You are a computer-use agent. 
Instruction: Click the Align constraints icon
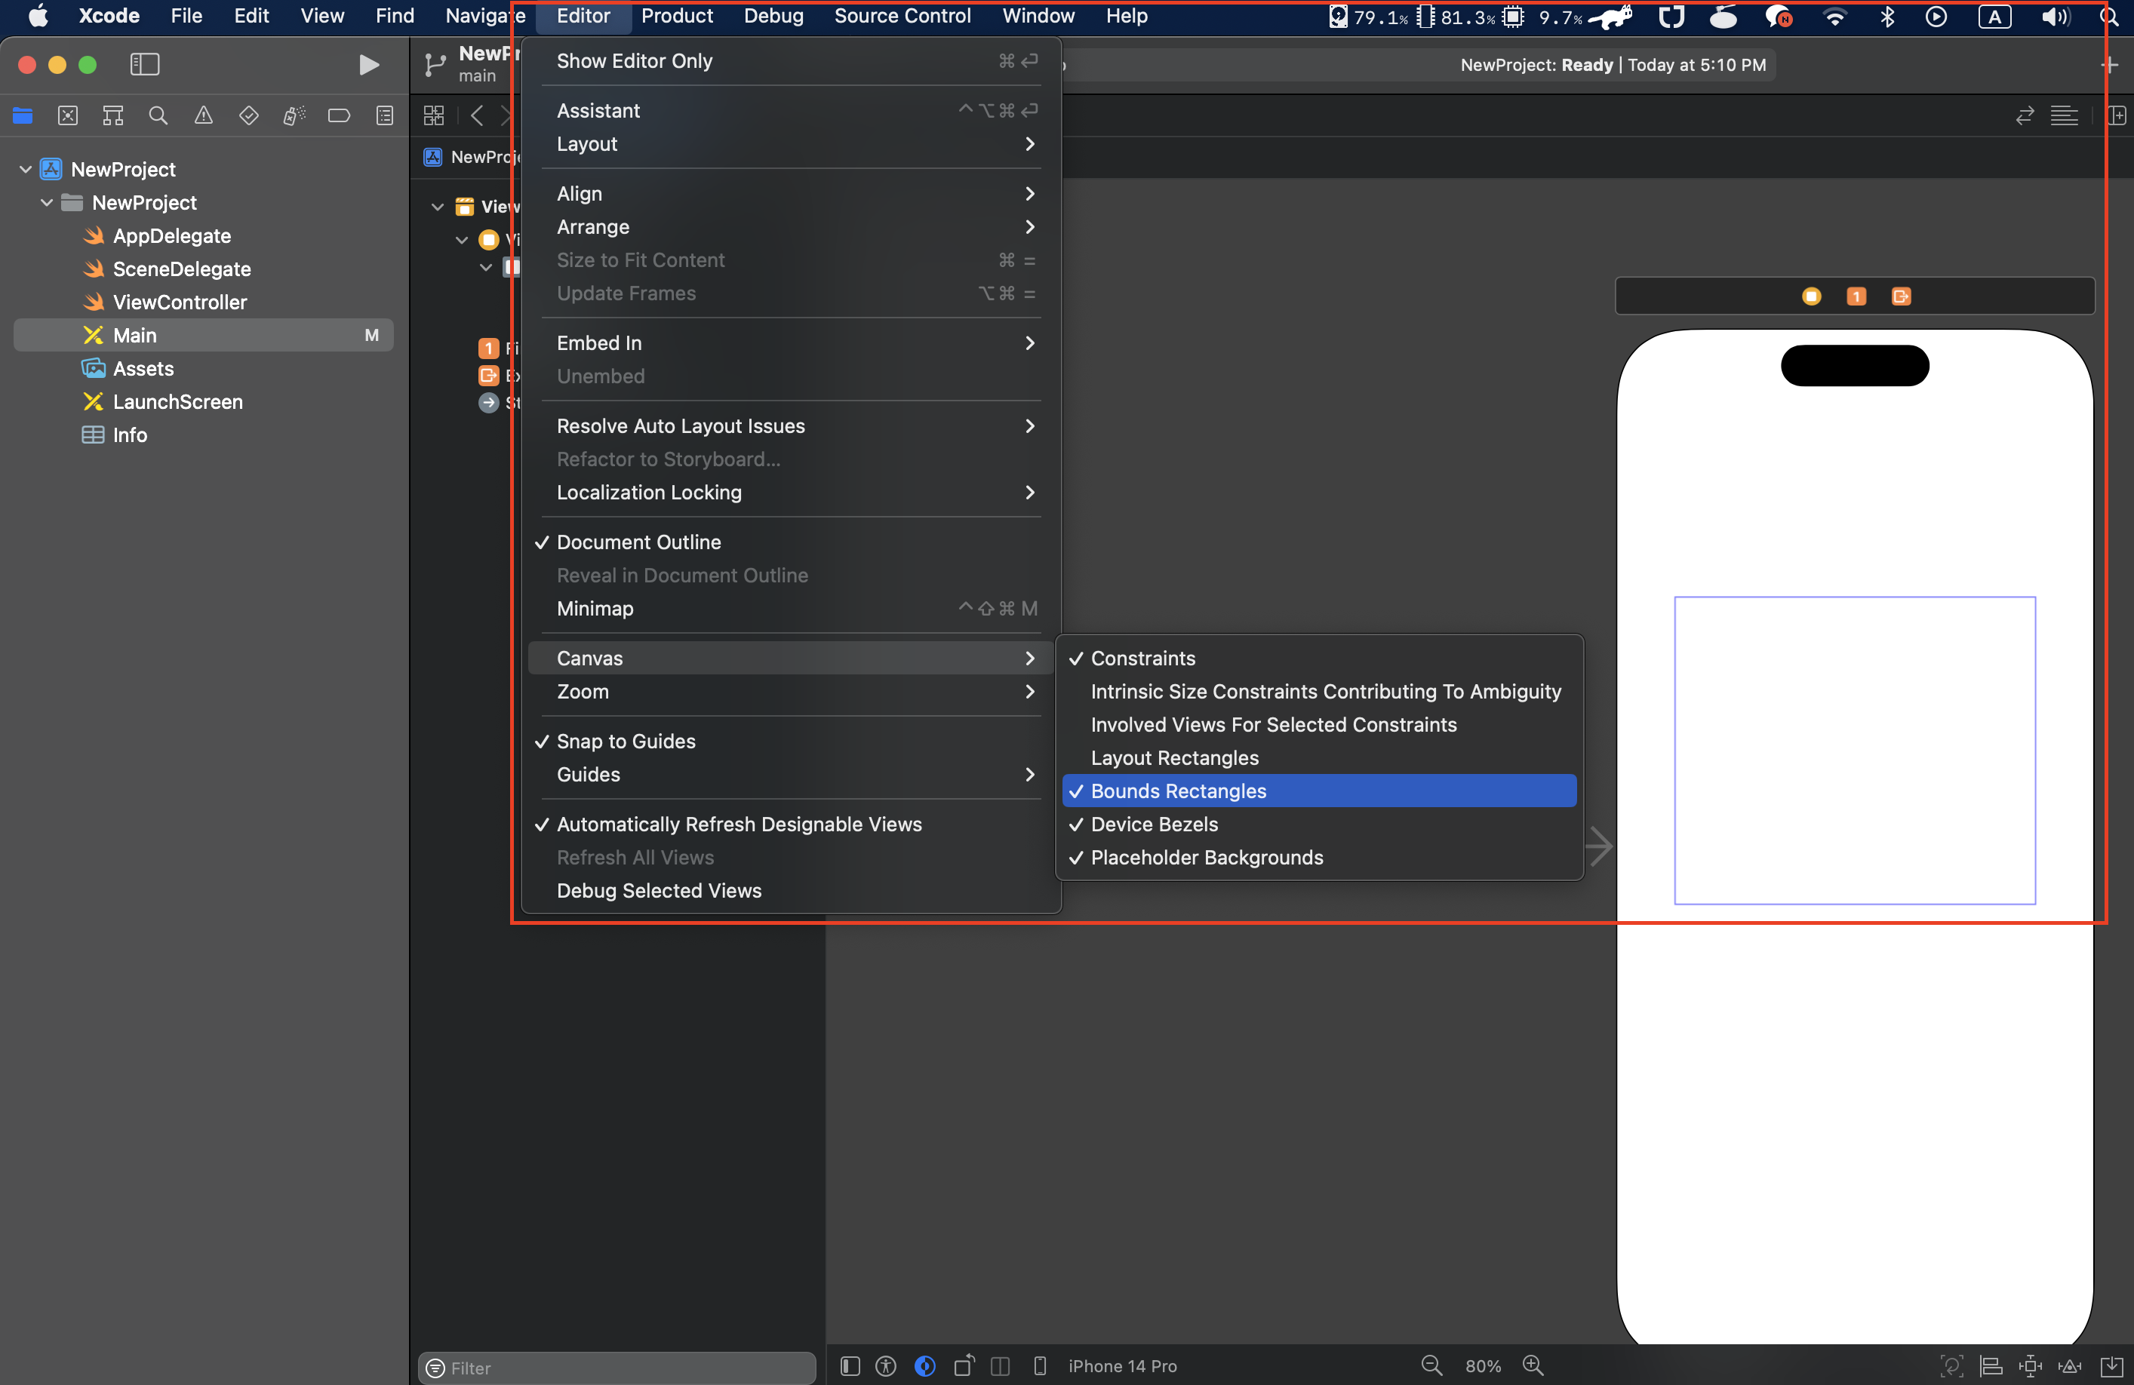[x=1991, y=1366]
